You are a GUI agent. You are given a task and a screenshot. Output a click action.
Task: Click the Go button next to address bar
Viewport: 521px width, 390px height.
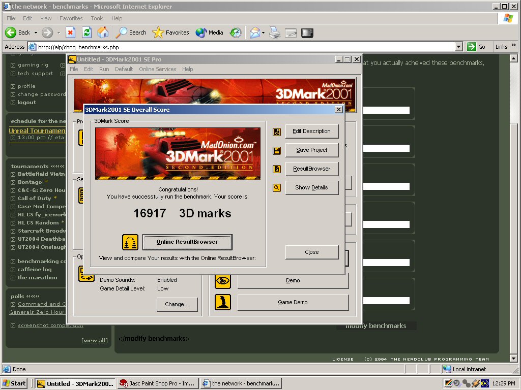click(x=476, y=47)
